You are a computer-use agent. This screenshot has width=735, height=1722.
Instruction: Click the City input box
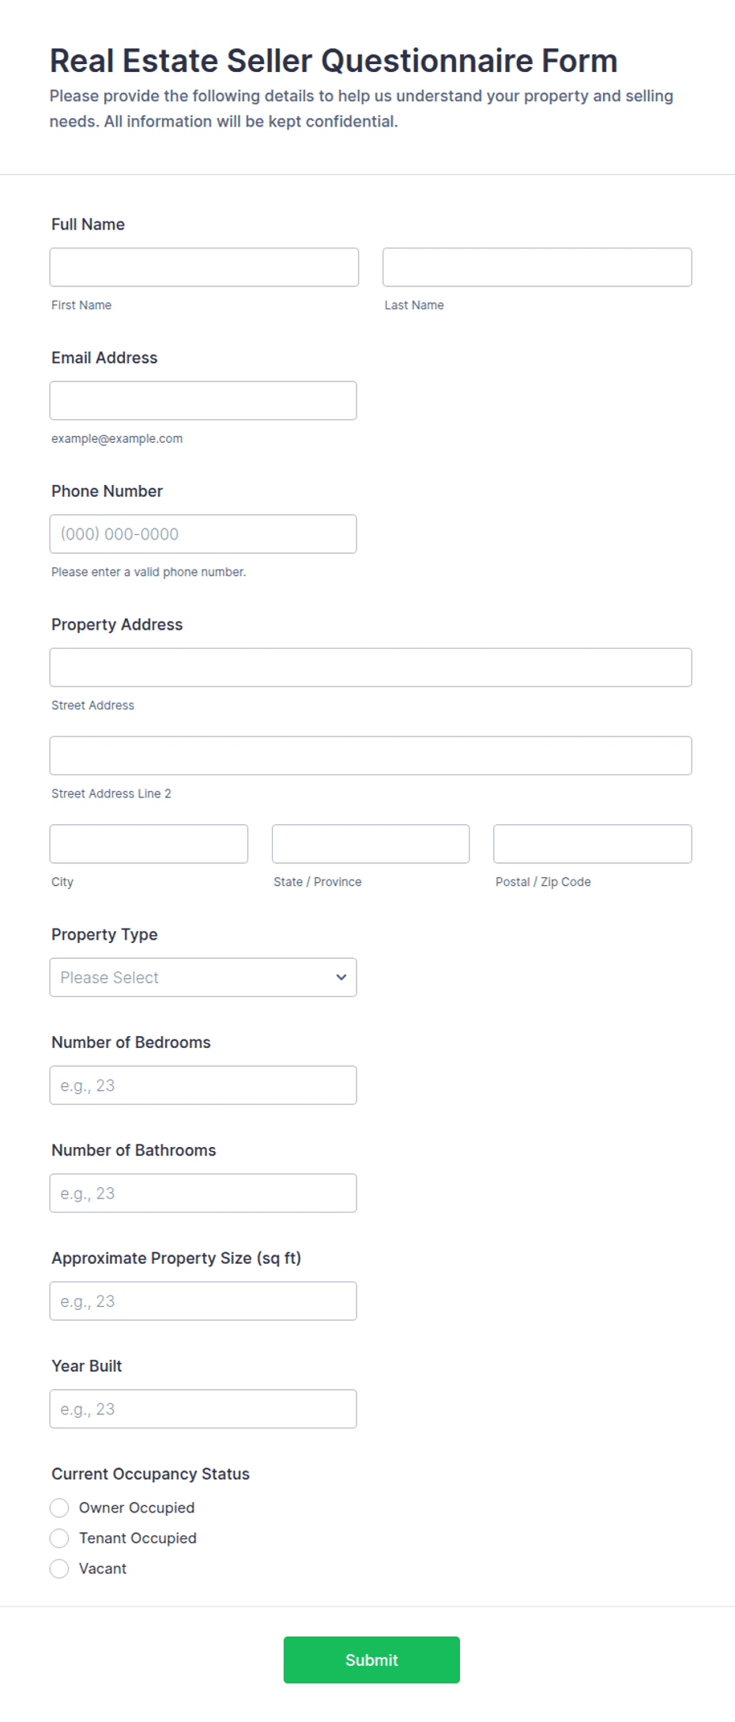click(x=149, y=844)
